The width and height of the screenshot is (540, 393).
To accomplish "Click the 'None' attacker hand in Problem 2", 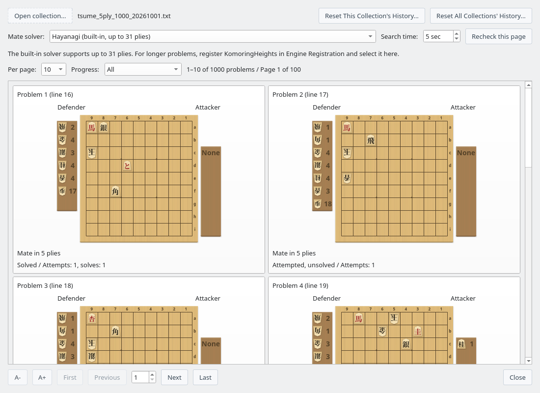I will point(466,153).
